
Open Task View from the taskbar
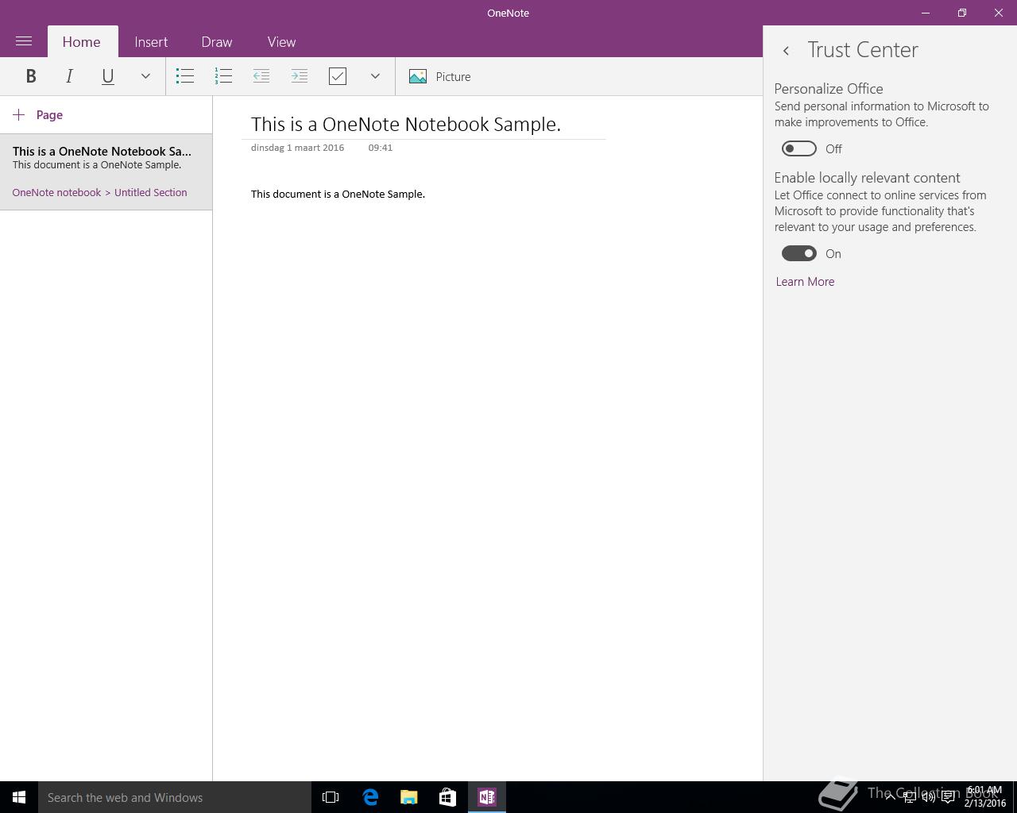click(x=331, y=797)
